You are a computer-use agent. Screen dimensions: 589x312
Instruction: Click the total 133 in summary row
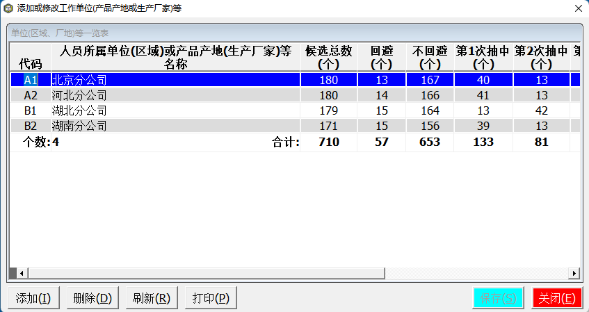click(x=483, y=142)
